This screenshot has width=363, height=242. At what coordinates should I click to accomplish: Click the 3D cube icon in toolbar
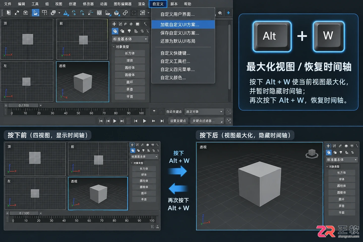pyautogui.click(x=116, y=13)
